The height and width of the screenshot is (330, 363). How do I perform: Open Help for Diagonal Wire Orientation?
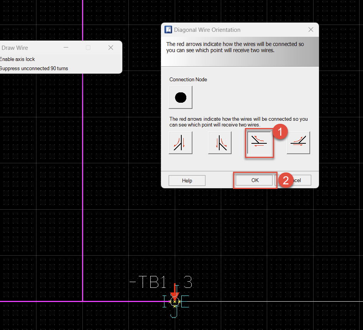click(187, 181)
